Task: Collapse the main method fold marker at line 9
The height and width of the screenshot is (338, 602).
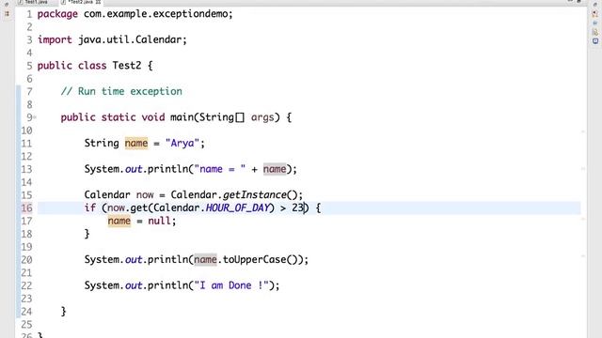Action: (x=35, y=117)
